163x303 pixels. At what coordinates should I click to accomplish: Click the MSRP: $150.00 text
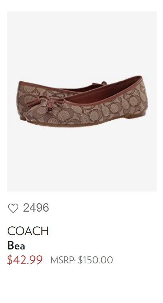(x=82, y=260)
